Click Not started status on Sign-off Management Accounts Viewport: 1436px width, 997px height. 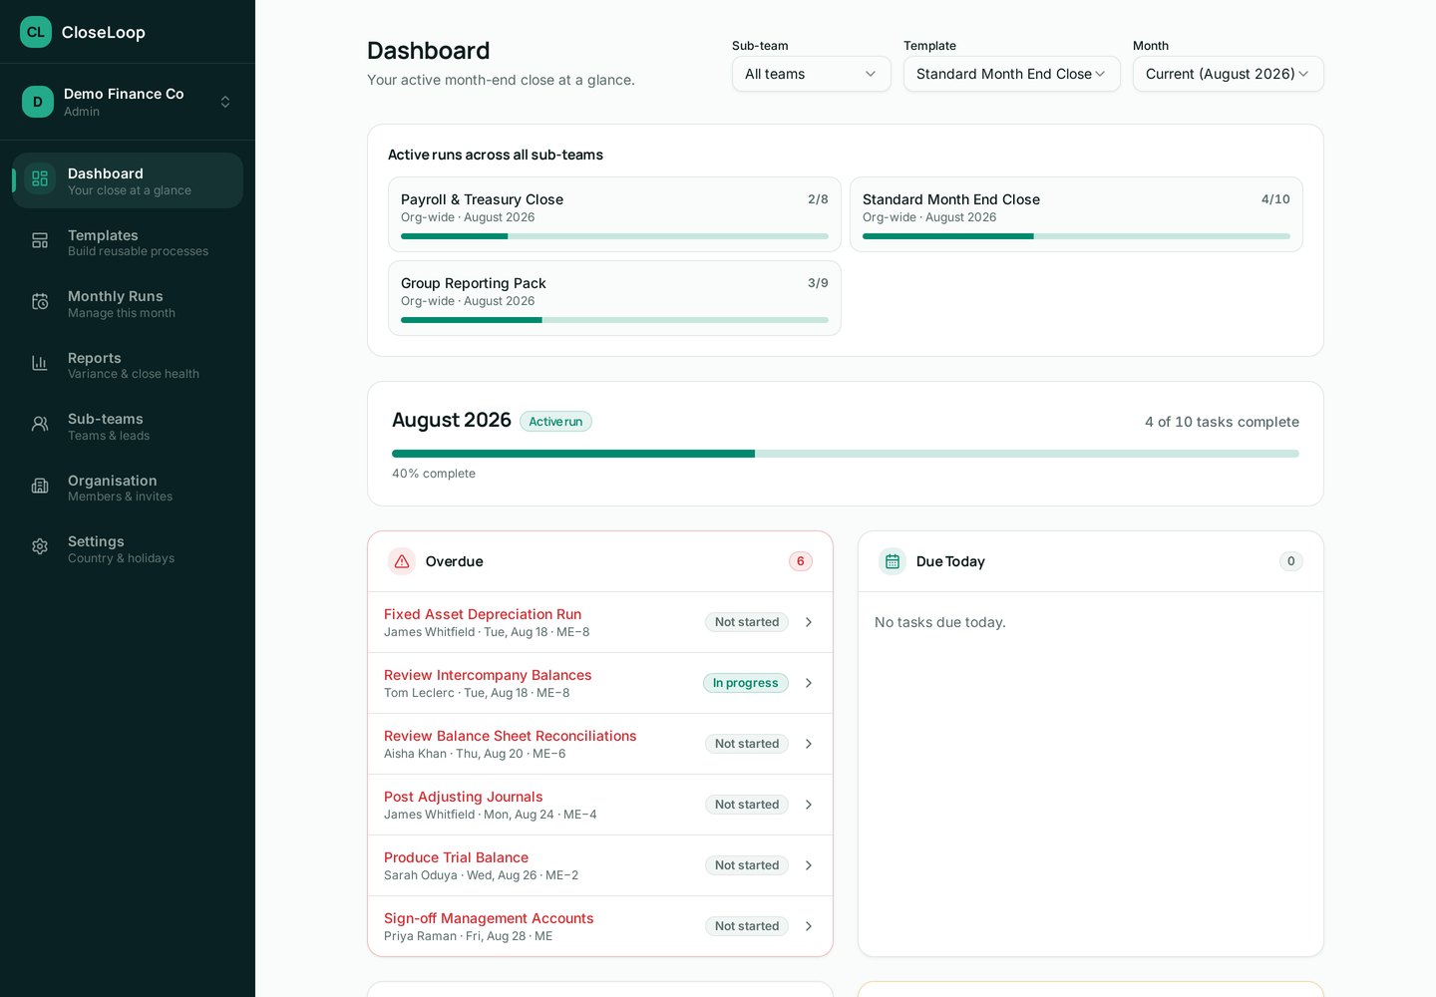747,926
